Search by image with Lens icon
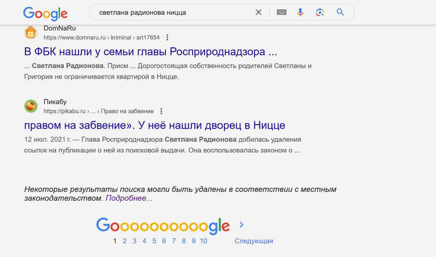436x257 pixels. point(320,12)
